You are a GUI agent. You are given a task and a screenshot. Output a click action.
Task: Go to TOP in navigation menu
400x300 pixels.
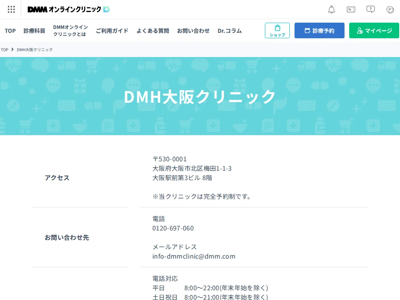[x=10, y=31]
